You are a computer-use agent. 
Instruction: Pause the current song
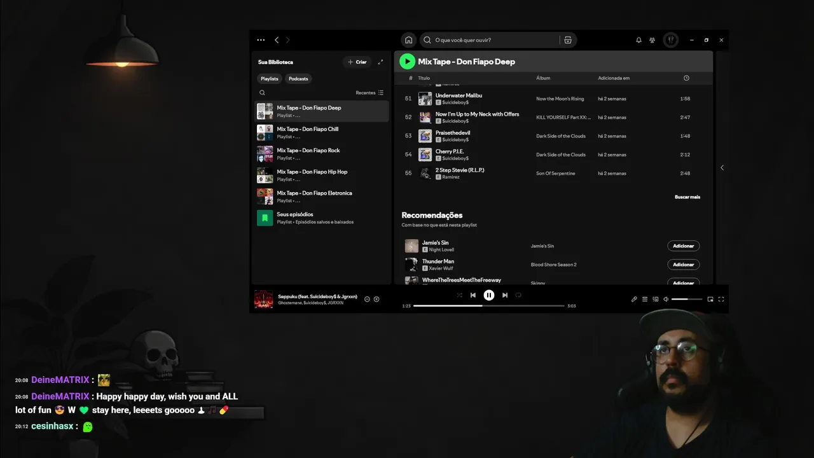click(x=489, y=295)
